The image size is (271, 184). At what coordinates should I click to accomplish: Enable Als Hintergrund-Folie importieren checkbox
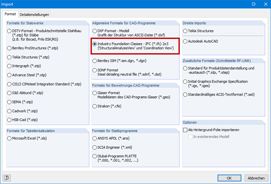click(x=185, y=130)
